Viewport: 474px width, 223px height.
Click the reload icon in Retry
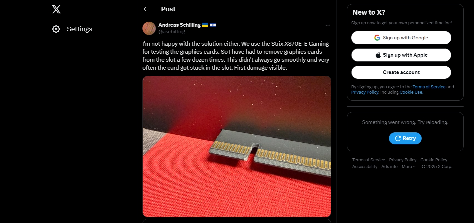(398, 138)
